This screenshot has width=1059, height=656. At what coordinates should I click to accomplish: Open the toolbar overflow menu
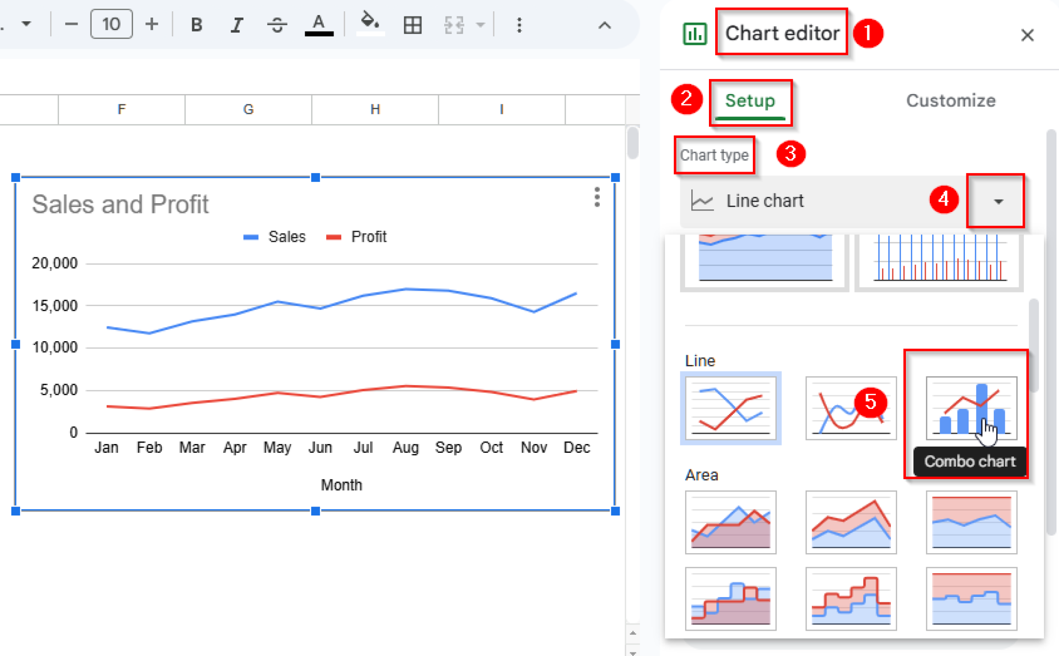[519, 24]
